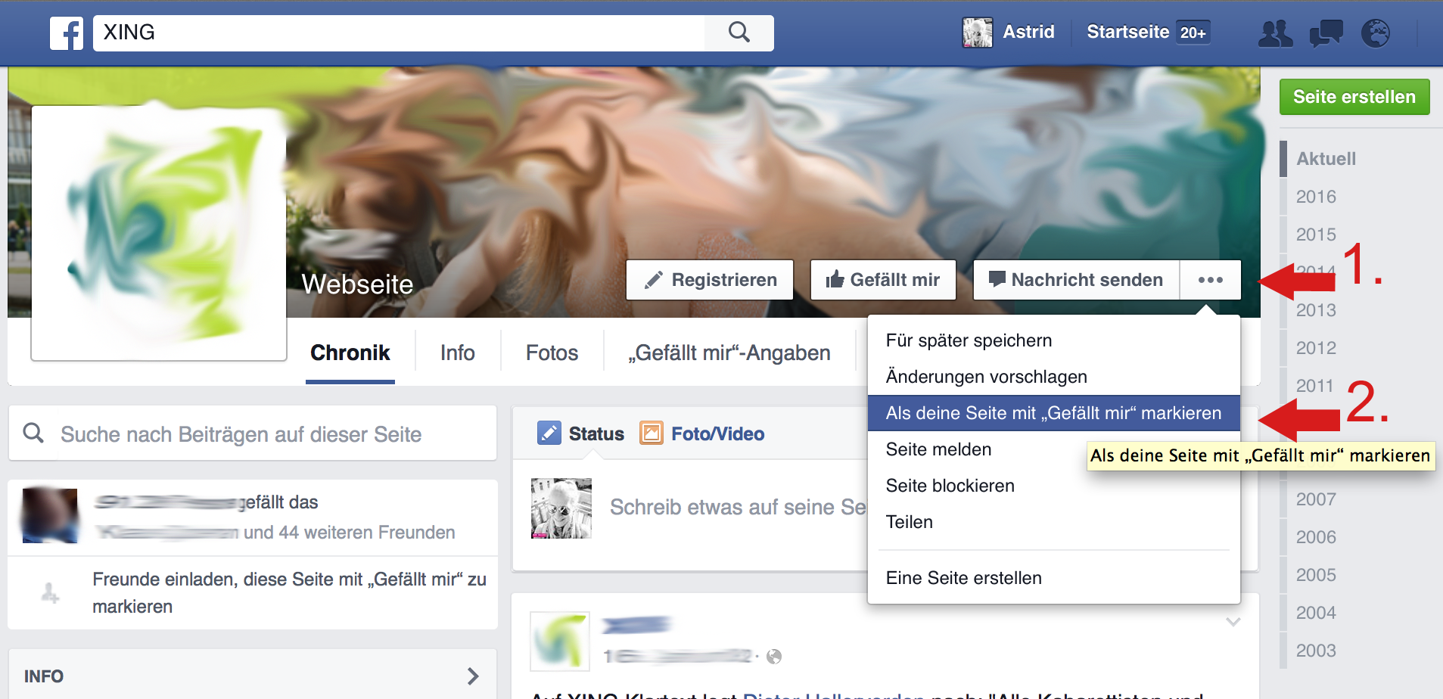Click the Startseite 20+ notification badge

pos(1193,33)
